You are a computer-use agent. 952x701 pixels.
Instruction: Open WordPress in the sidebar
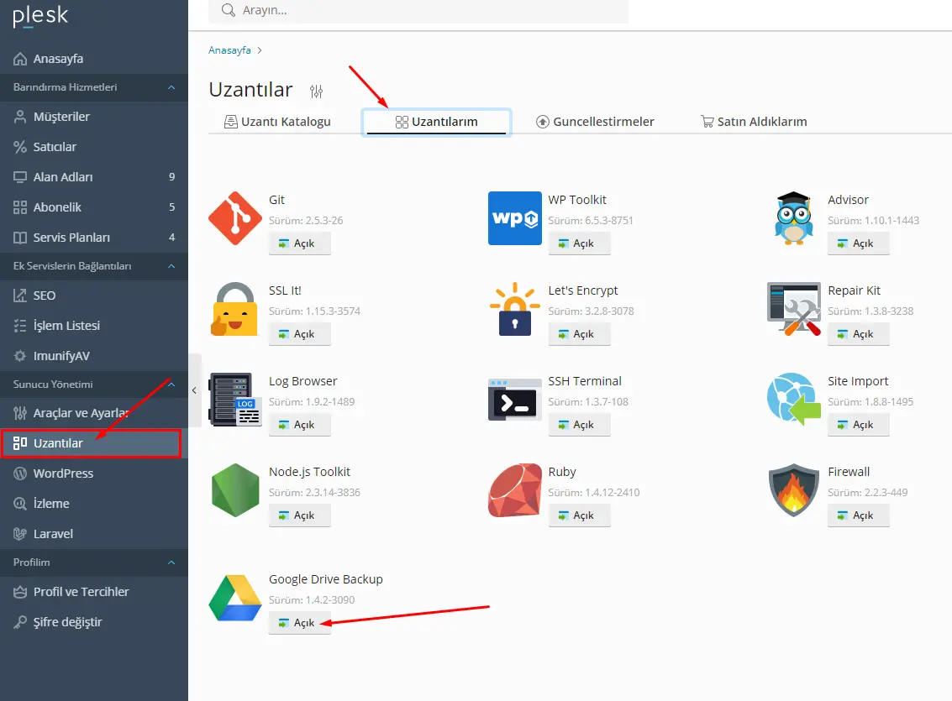click(63, 473)
